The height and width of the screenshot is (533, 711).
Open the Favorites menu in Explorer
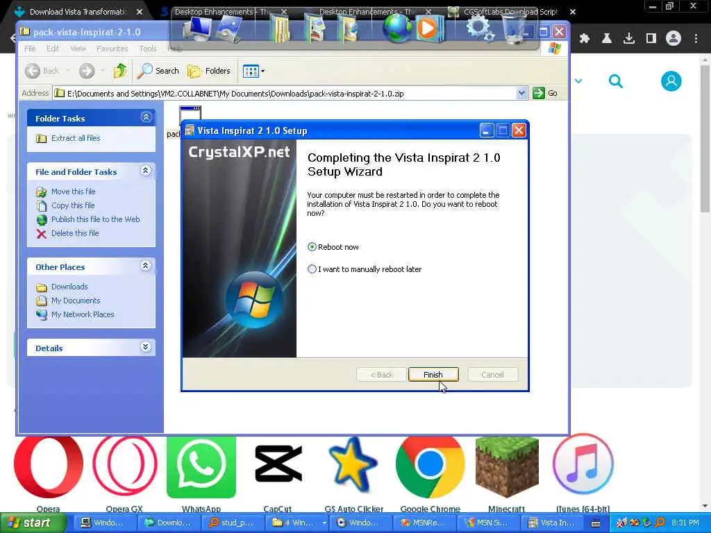(x=112, y=49)
